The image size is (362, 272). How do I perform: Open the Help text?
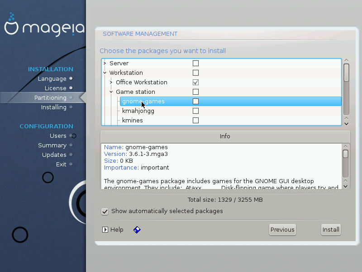[117, 230]
